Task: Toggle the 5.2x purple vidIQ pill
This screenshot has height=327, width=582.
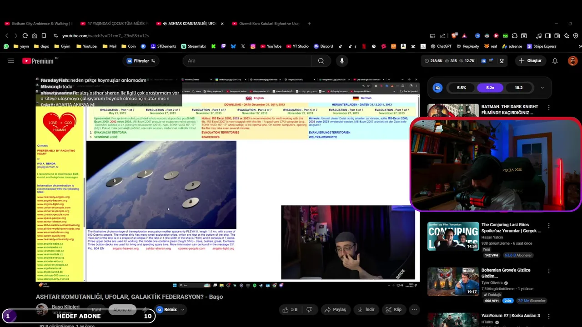Action: pyautogui.click(x=490, y=88)
